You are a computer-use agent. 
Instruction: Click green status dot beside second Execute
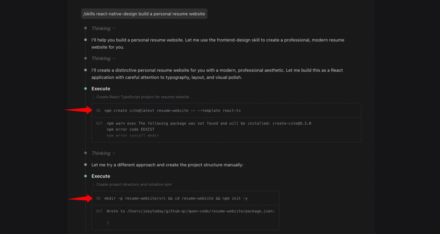(86, 176)
